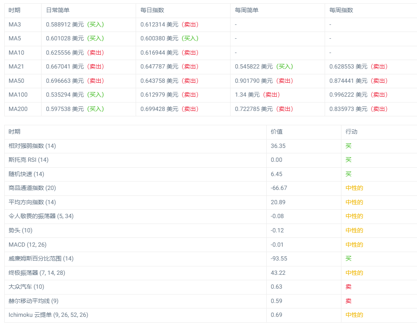Viewport: 417px width, 329px height.
Task: Click the Hull moving average value 0.59
Action: pyautogui.click(x=277, y=301)
